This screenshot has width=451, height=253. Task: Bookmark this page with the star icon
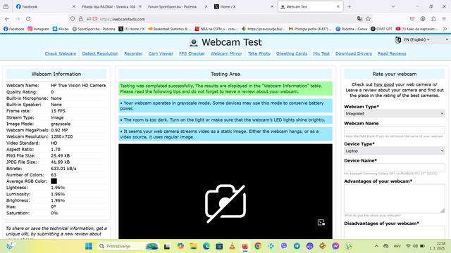click(x=368, y=19)
